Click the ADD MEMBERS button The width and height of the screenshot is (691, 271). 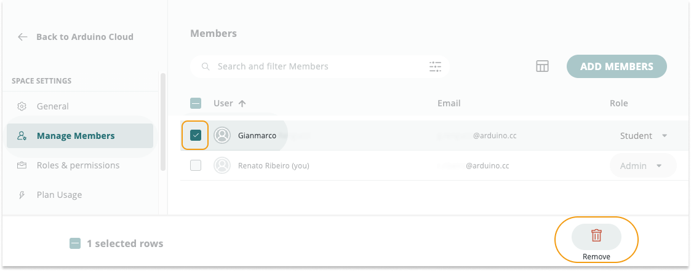coord(617,66)
